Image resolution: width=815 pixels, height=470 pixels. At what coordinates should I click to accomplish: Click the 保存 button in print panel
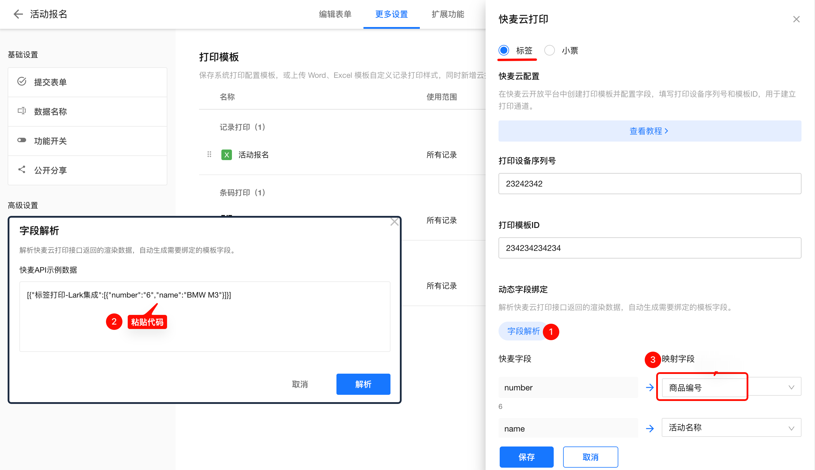pos(526,457)
